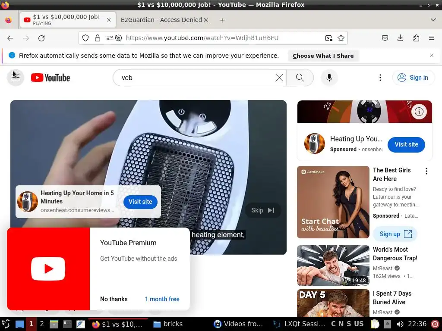Open ad info circle icon
The height and width of the screenshot is (331, 442).
point(419,112)
